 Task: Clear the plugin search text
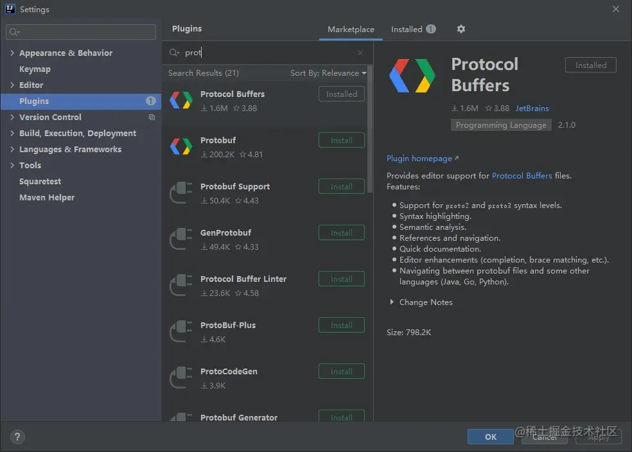(360, 53)
